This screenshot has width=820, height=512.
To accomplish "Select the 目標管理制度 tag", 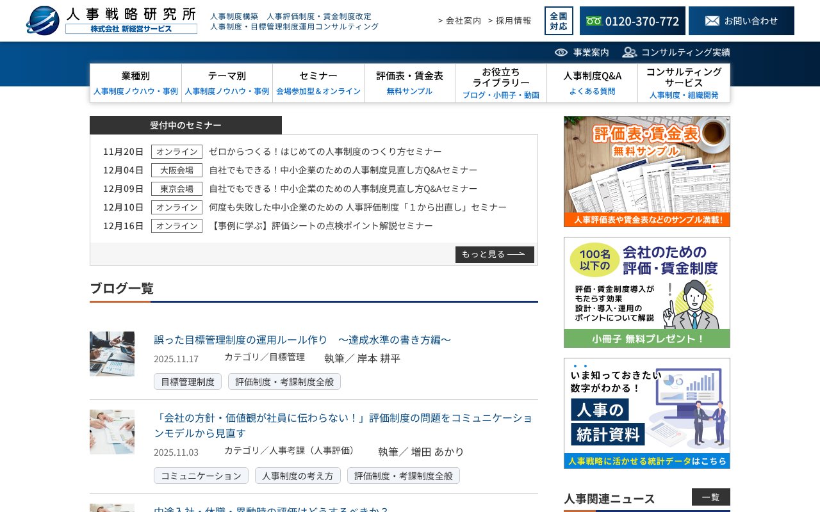I will (x=186, y=381).
